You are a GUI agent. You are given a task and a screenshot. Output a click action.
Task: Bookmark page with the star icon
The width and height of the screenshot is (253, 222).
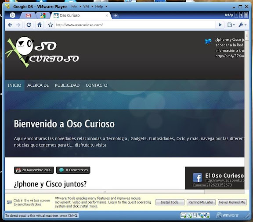click(51, 25)
